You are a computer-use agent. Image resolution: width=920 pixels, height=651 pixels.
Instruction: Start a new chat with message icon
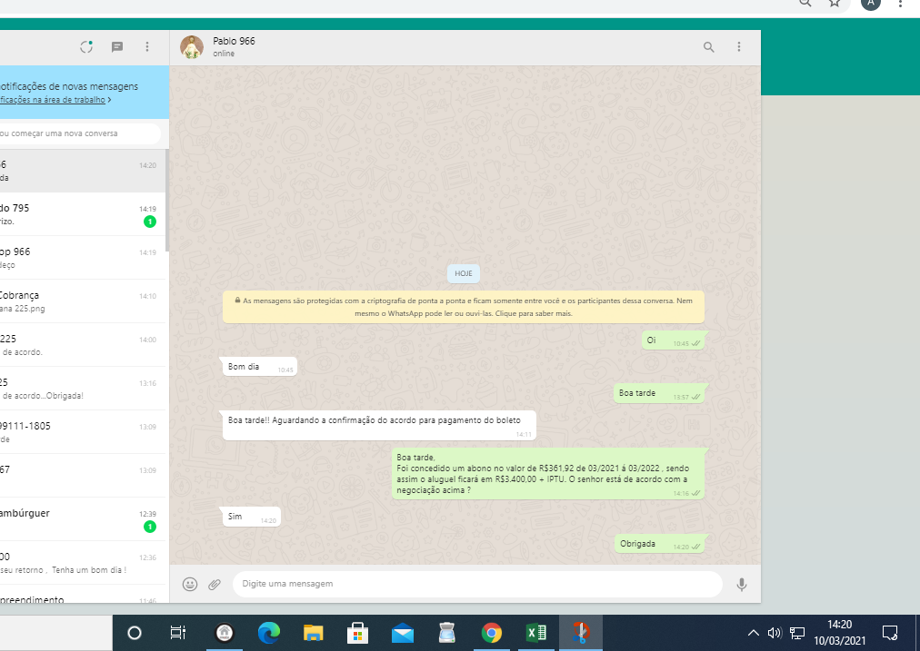[x=117, y=47]
